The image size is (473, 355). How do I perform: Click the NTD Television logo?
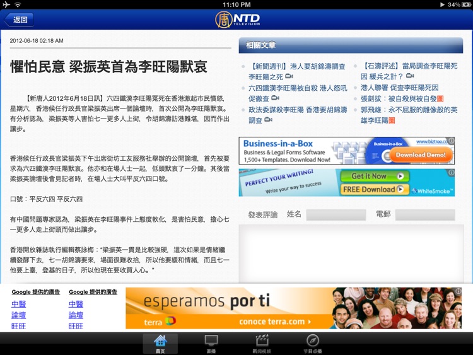(x=237, y=19)
